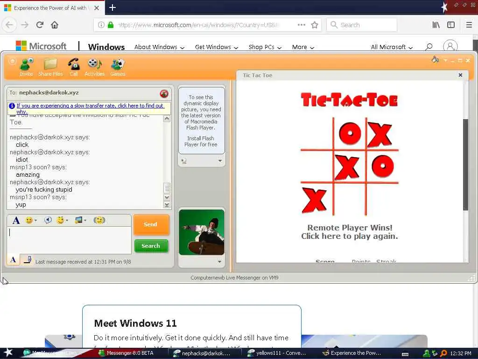This screenshot has width=478, height=359.
Task: Click the Microsoft logo
Action: [41, 46]
